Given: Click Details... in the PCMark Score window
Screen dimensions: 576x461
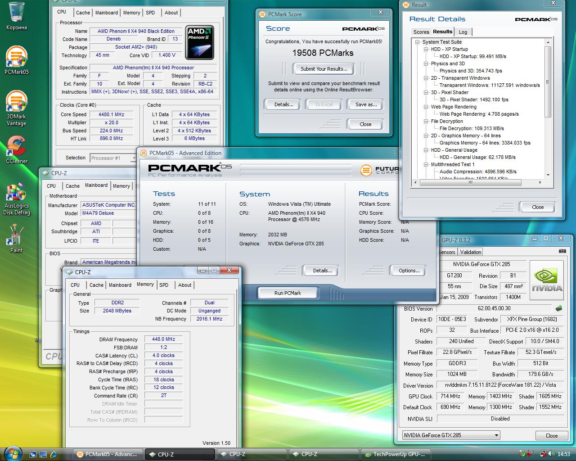Looking at the screenshot, I should tap(283, 104).
